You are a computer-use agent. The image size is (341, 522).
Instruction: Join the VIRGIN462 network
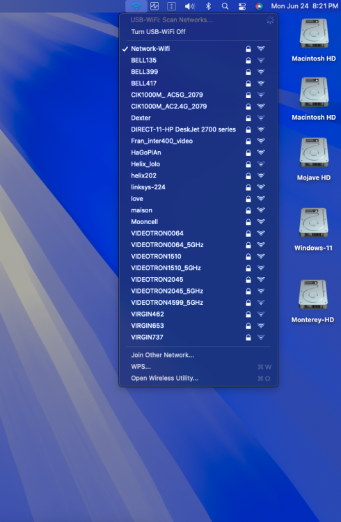point(198,314)
